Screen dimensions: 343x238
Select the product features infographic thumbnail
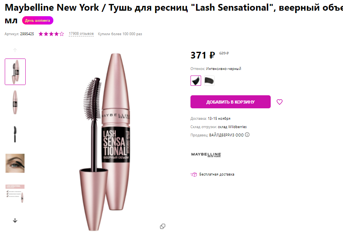click(15, 194)
